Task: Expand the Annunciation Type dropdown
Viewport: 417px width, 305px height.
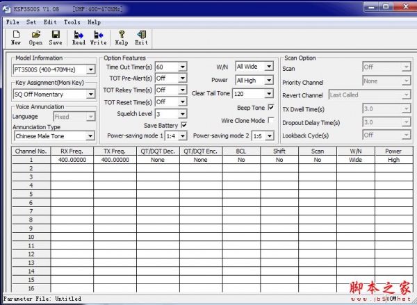Action: 90,136
